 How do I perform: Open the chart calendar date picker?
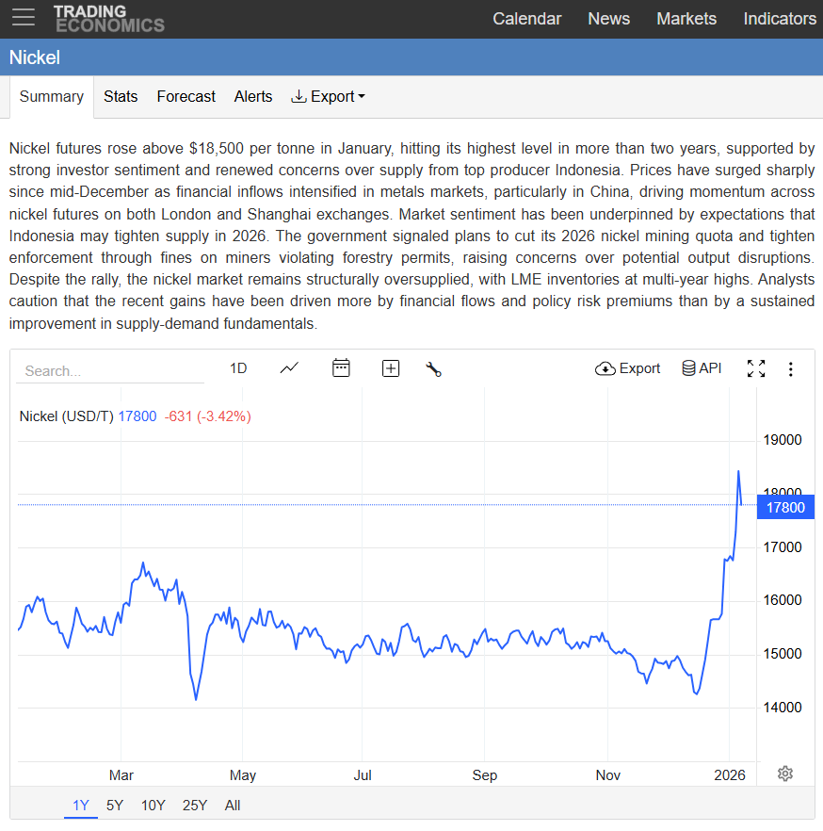point(341,368)
